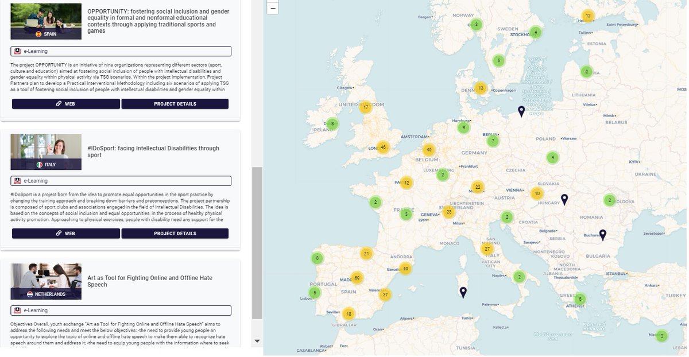Open cluster marker 22 in southern Germany

click(x=477, y=187)
